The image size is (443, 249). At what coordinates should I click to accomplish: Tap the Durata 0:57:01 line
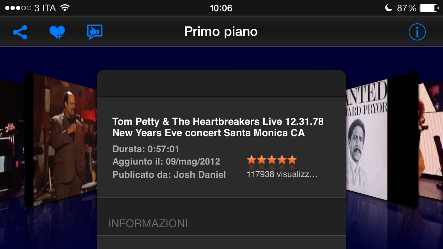click(x=146, y=149)
